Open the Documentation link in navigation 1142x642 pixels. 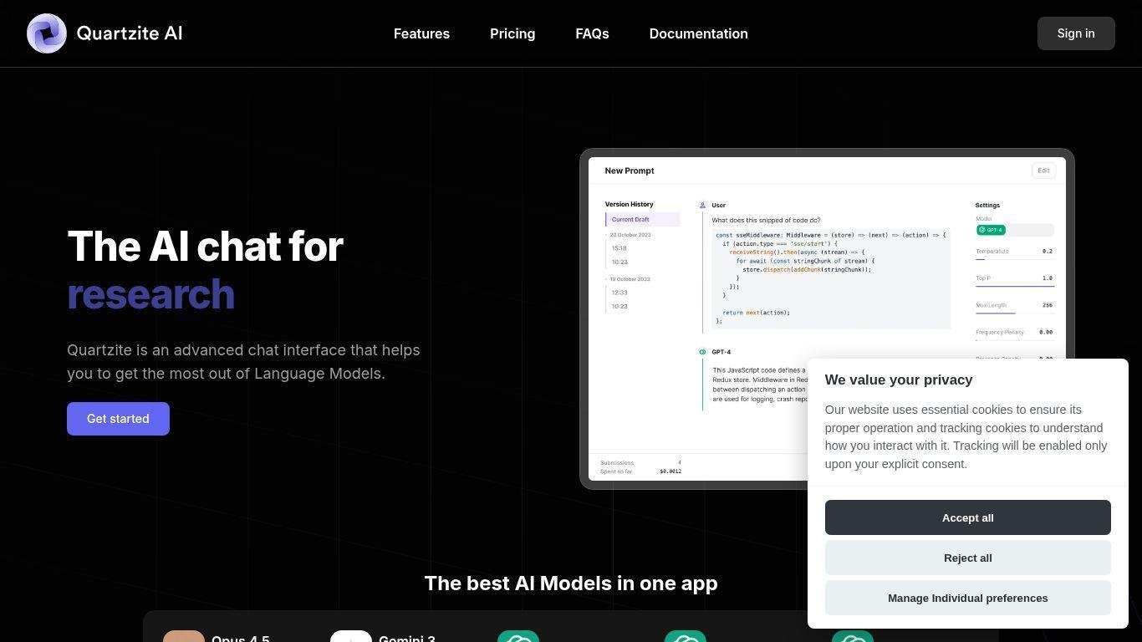click(698, 33)
